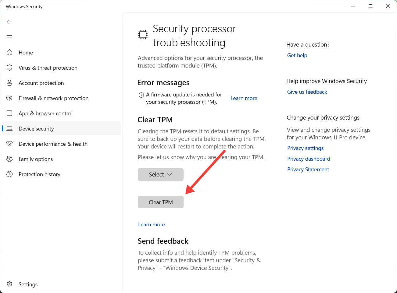
Task: Click Learn more next to the firmware error message
Action: click(x=244, y=98)
